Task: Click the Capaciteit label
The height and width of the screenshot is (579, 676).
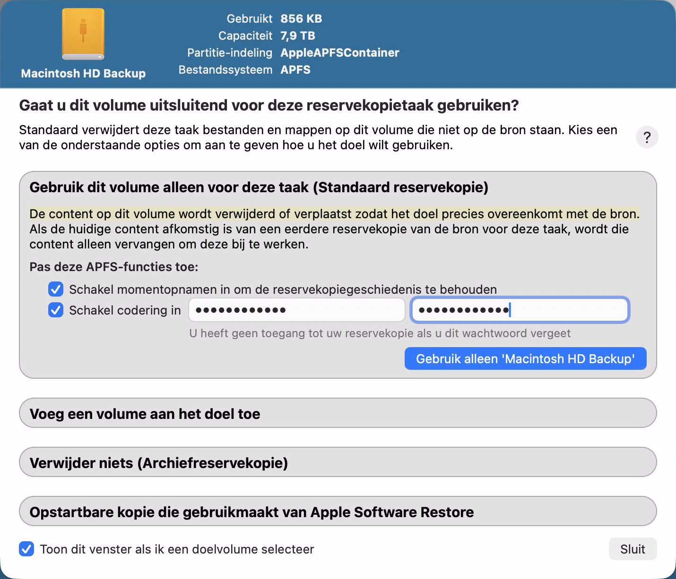Action: coord(245,35)
